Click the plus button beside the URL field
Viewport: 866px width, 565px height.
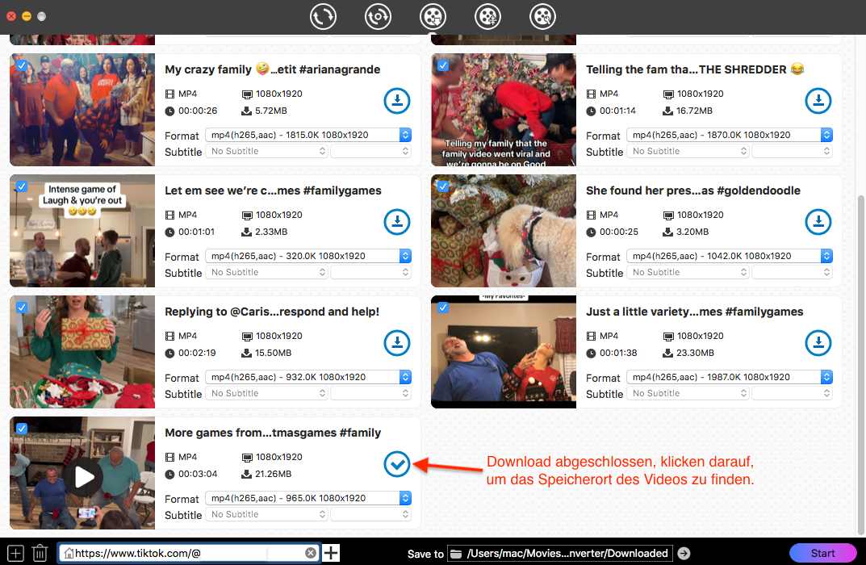click(x=331, y=553)
